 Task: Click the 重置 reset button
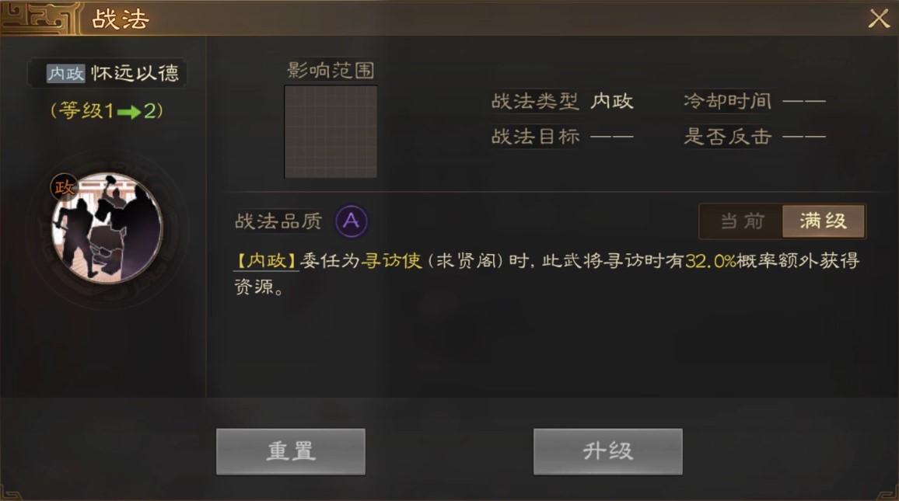[291, 451]
